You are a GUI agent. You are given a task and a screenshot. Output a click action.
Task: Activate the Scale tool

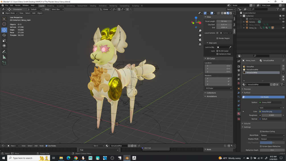4,40
